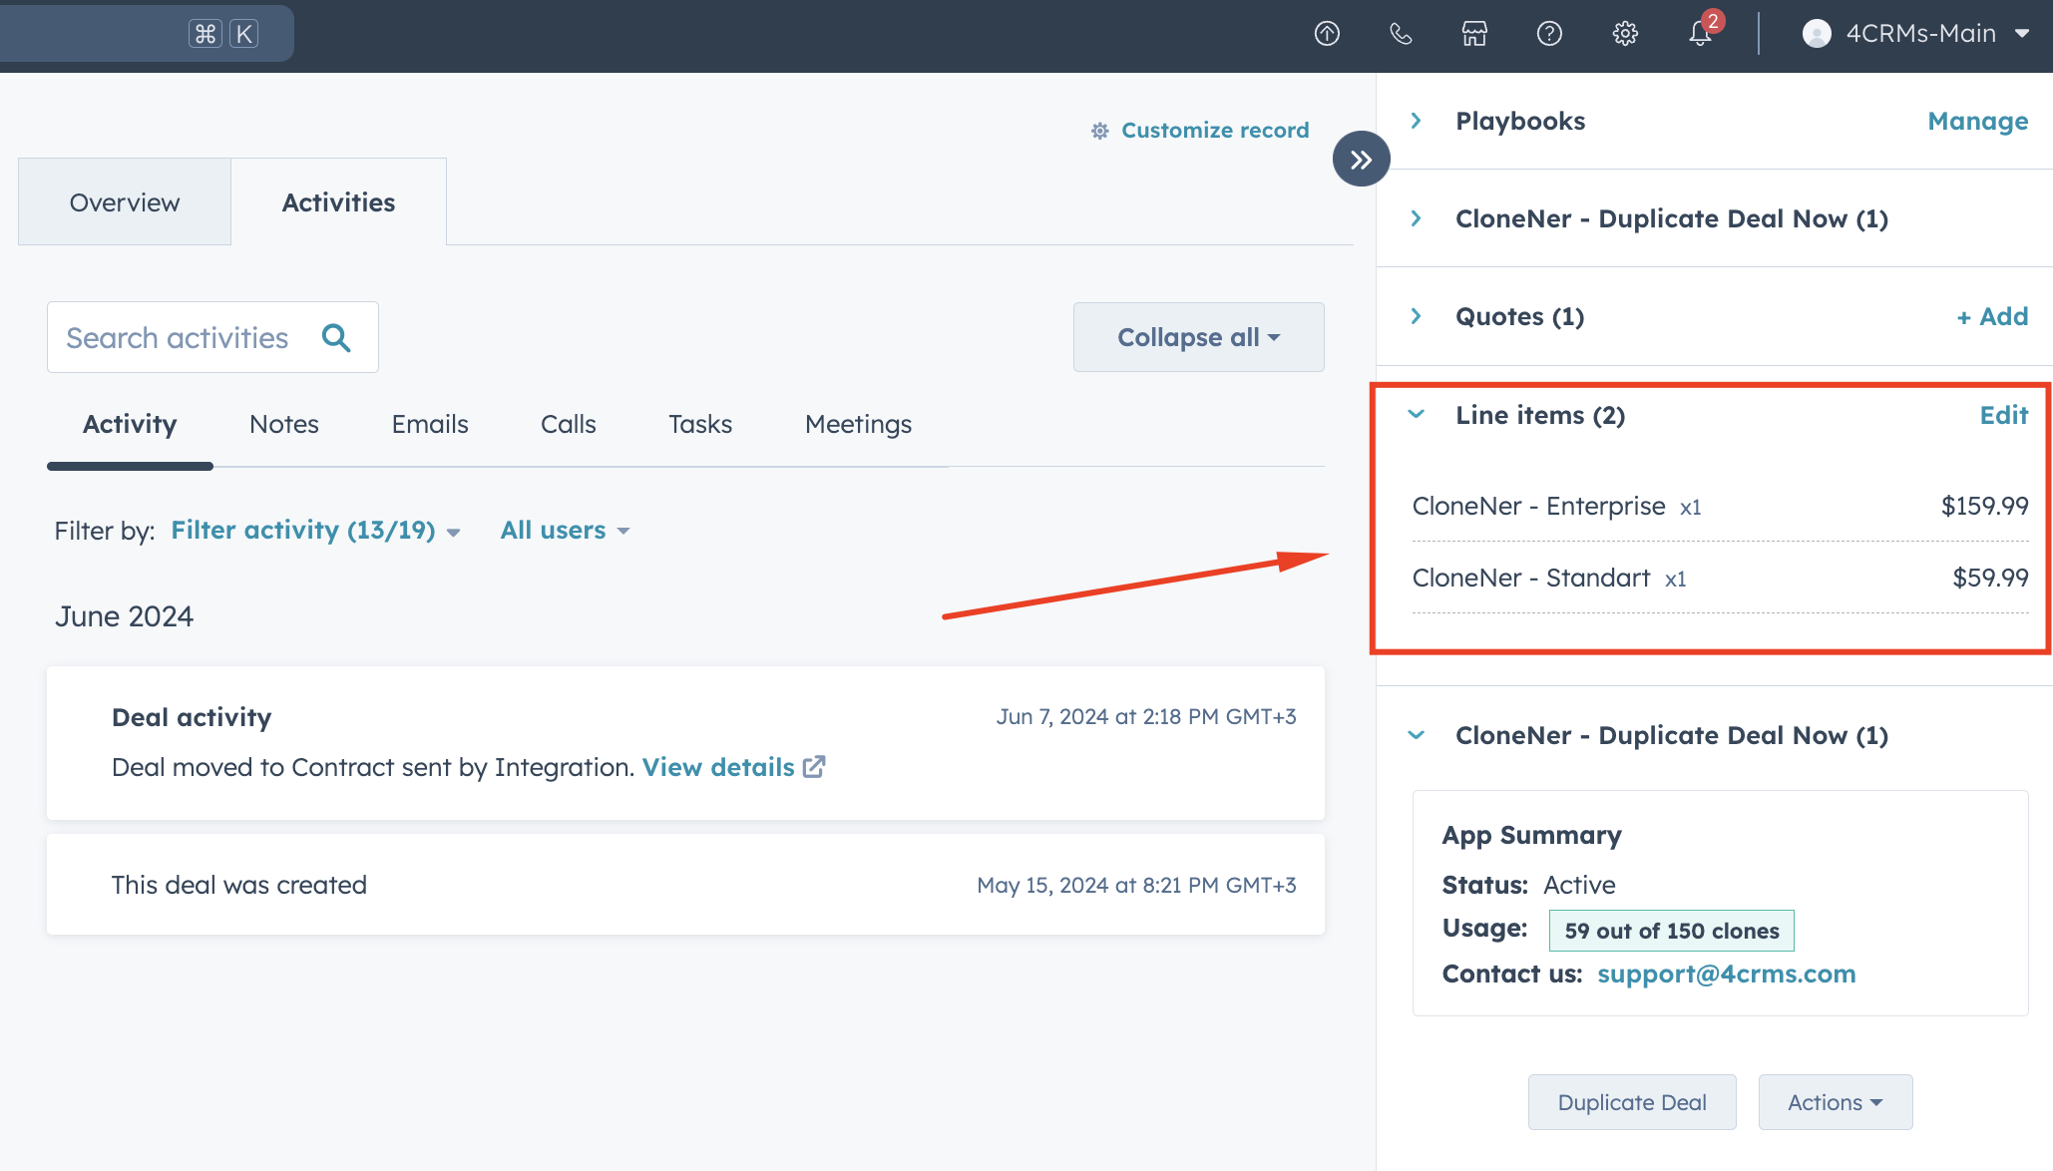The image size is (2053, 1171).
Task: Collapse the right sidebar with double-chevron button
Action: (1361, 158)
